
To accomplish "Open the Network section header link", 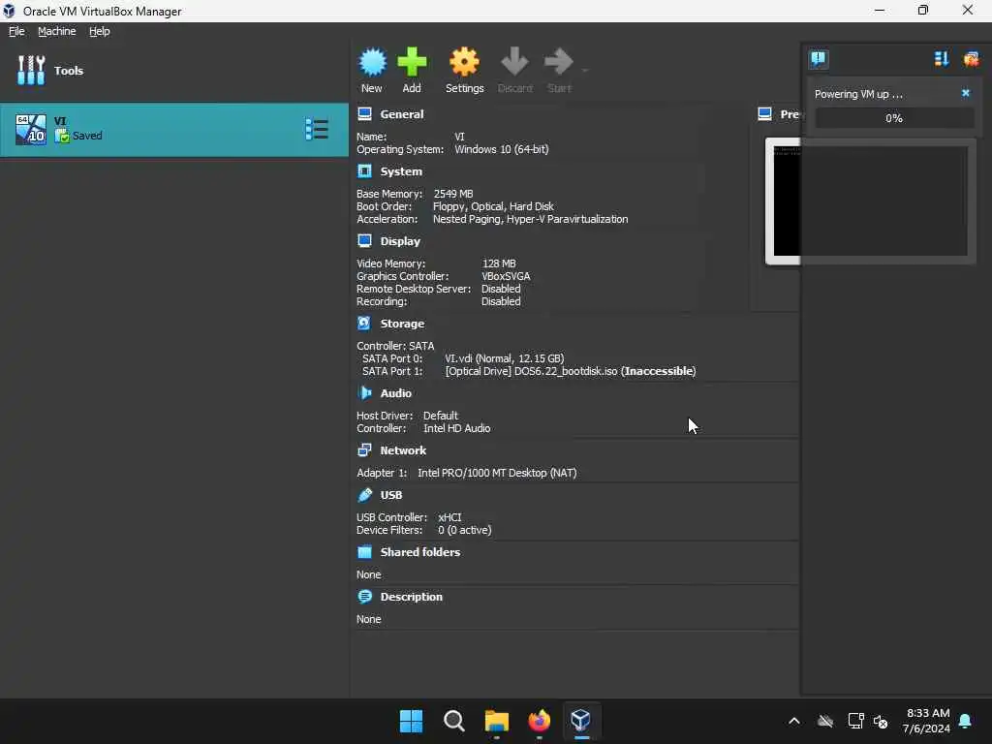I will (403, 450).
